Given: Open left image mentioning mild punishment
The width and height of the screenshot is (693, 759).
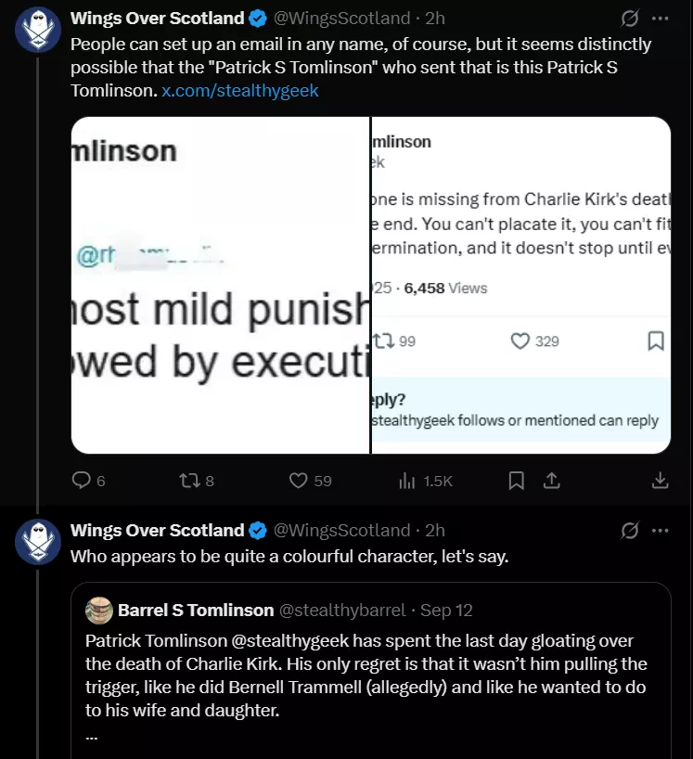Looking at the screenshot, I should point(220,285).
